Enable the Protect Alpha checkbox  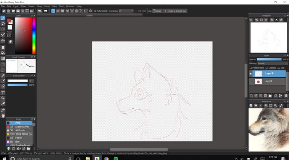250,68
